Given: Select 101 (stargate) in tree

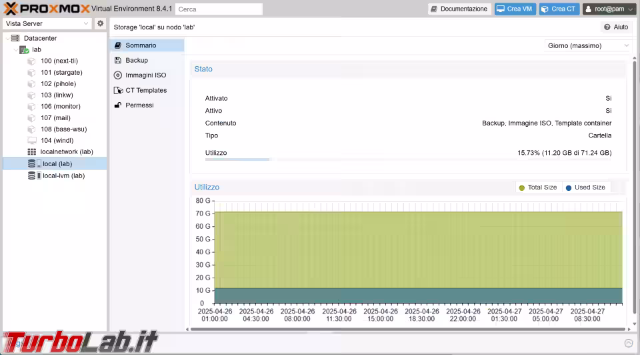Looking at the screenshot, I should point(61,72).
